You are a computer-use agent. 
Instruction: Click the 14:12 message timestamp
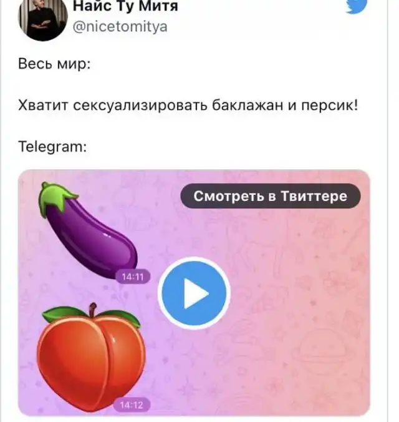click(132, 405)
